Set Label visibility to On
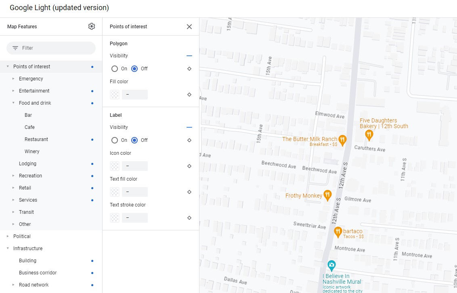This screenshot has height=293, width=457. 115,140
